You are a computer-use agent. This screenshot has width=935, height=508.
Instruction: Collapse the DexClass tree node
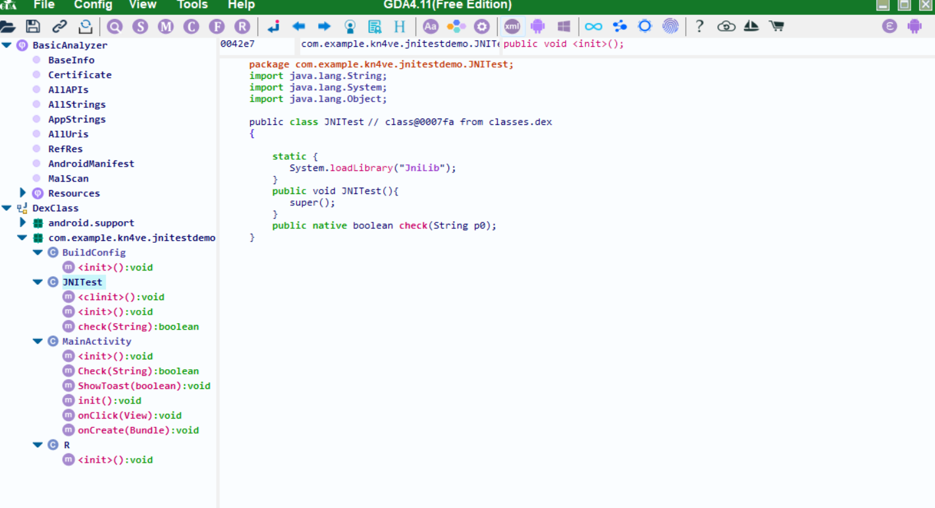[7, 208]
